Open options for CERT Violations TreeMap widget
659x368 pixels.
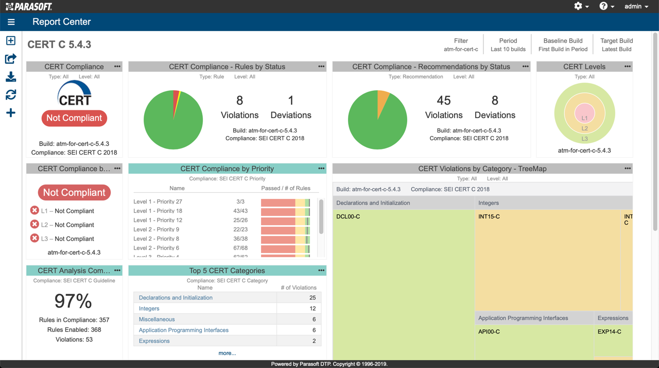coord(628,169)
